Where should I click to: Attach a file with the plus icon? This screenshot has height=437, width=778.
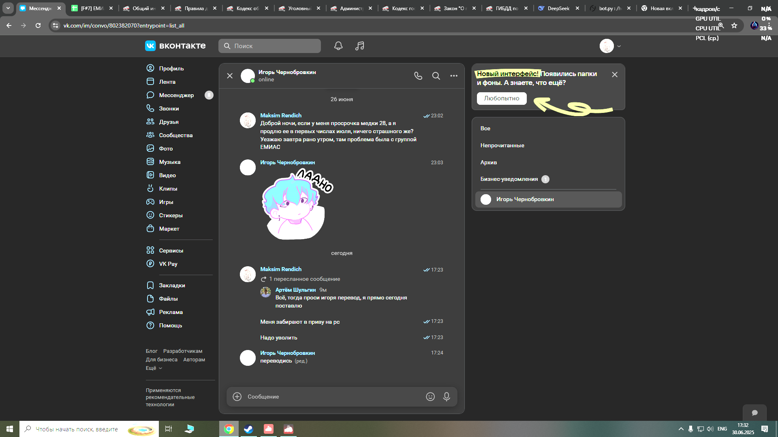click(x=237, y=397)
